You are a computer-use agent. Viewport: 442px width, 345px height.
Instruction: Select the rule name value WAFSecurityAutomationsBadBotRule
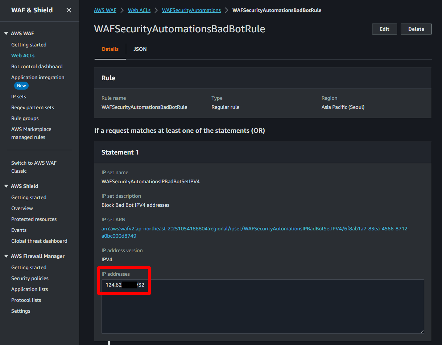point(144,107)
